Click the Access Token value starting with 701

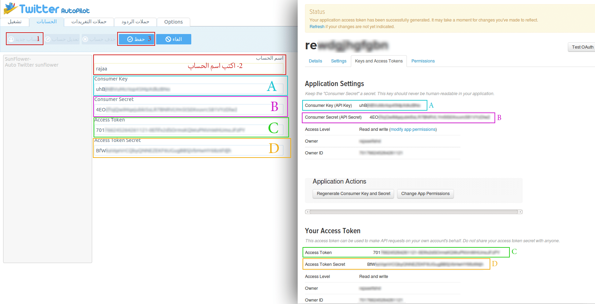(436, 253)
